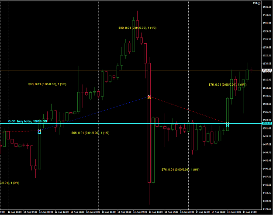The height and width of the screenshot is (215, 273).
Task: Select the '$60, 0.01 (0.01/0.00), 1 (1/0)' label
Action: click(47, 84)
